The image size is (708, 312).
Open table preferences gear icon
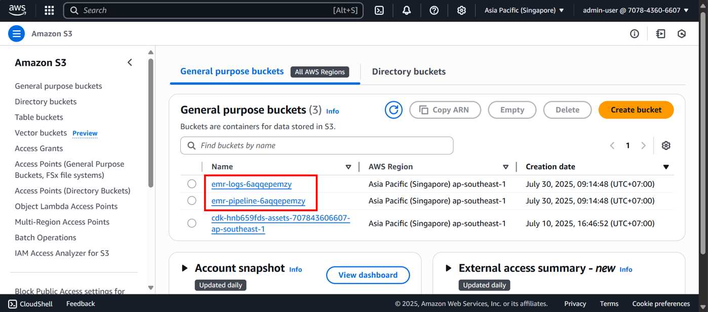coord(666,145)
